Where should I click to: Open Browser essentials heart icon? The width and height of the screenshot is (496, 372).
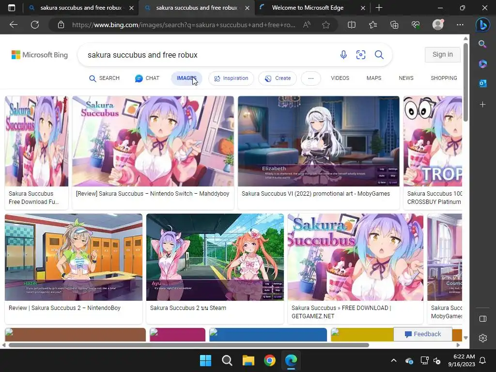[x=416, y=25]
